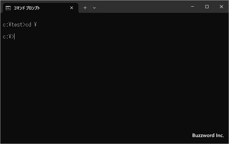229x144 pixels.
Task: Minimize the terminal window
Action: [192, 7]
